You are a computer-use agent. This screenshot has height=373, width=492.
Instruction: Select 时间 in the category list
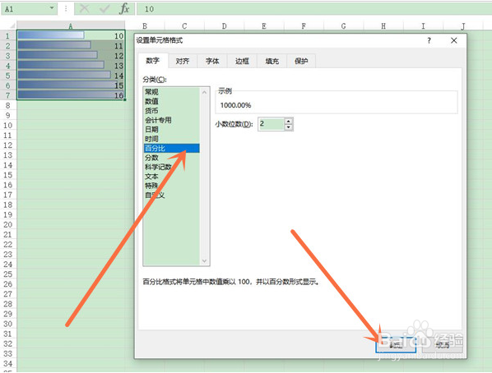pyautogui.click(x=171, y=139)
